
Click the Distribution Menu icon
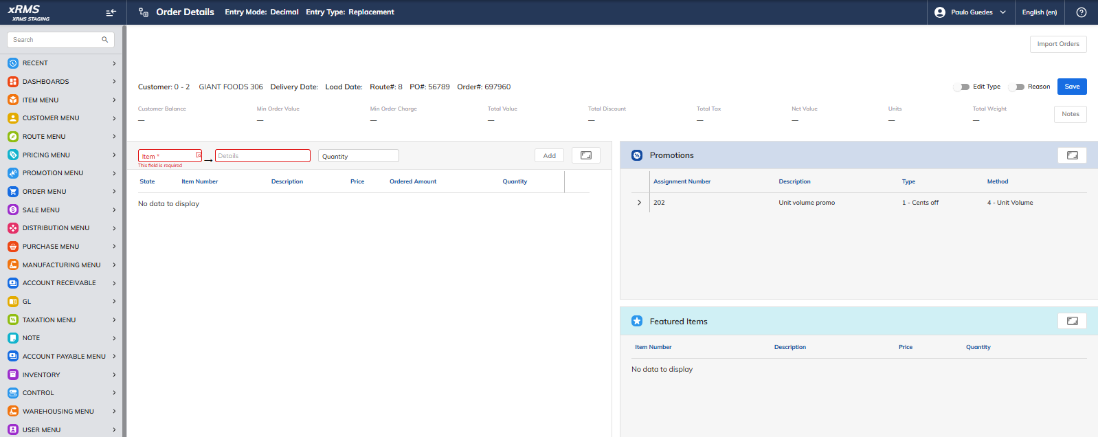[x=13, y=228]
